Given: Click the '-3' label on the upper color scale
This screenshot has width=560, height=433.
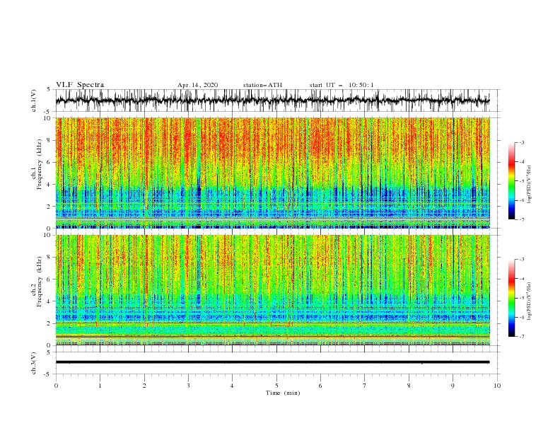Looking at the screenshot, I should click(x=521, y=142).
